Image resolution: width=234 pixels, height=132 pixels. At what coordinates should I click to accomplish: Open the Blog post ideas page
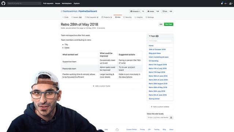(x=155, y=53)
